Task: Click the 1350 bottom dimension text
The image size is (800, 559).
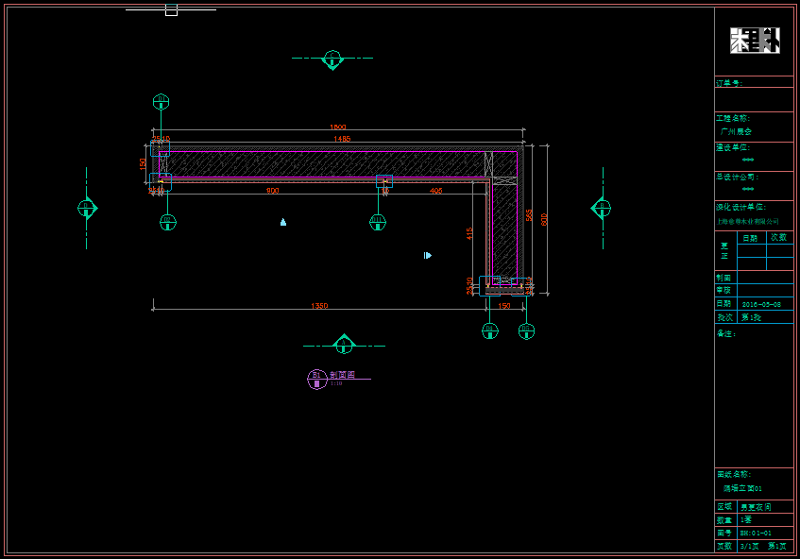Action: click(319, 306)
